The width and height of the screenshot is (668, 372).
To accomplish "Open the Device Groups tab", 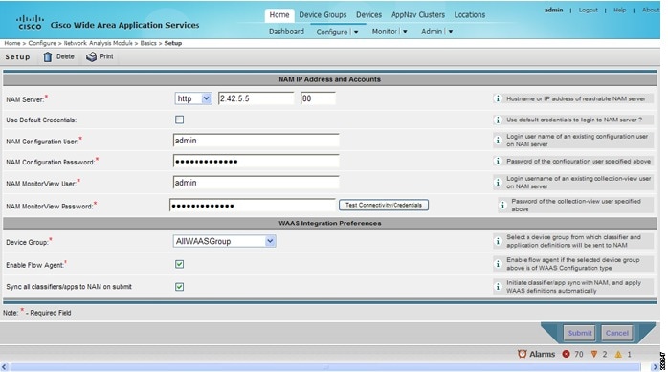I will click(323, 15).
